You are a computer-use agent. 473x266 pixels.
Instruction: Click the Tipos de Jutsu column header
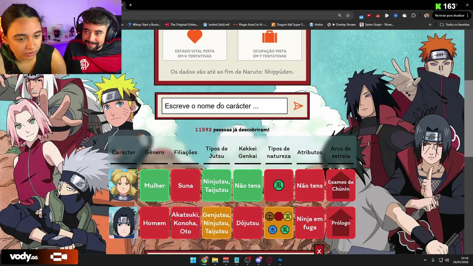217,152
